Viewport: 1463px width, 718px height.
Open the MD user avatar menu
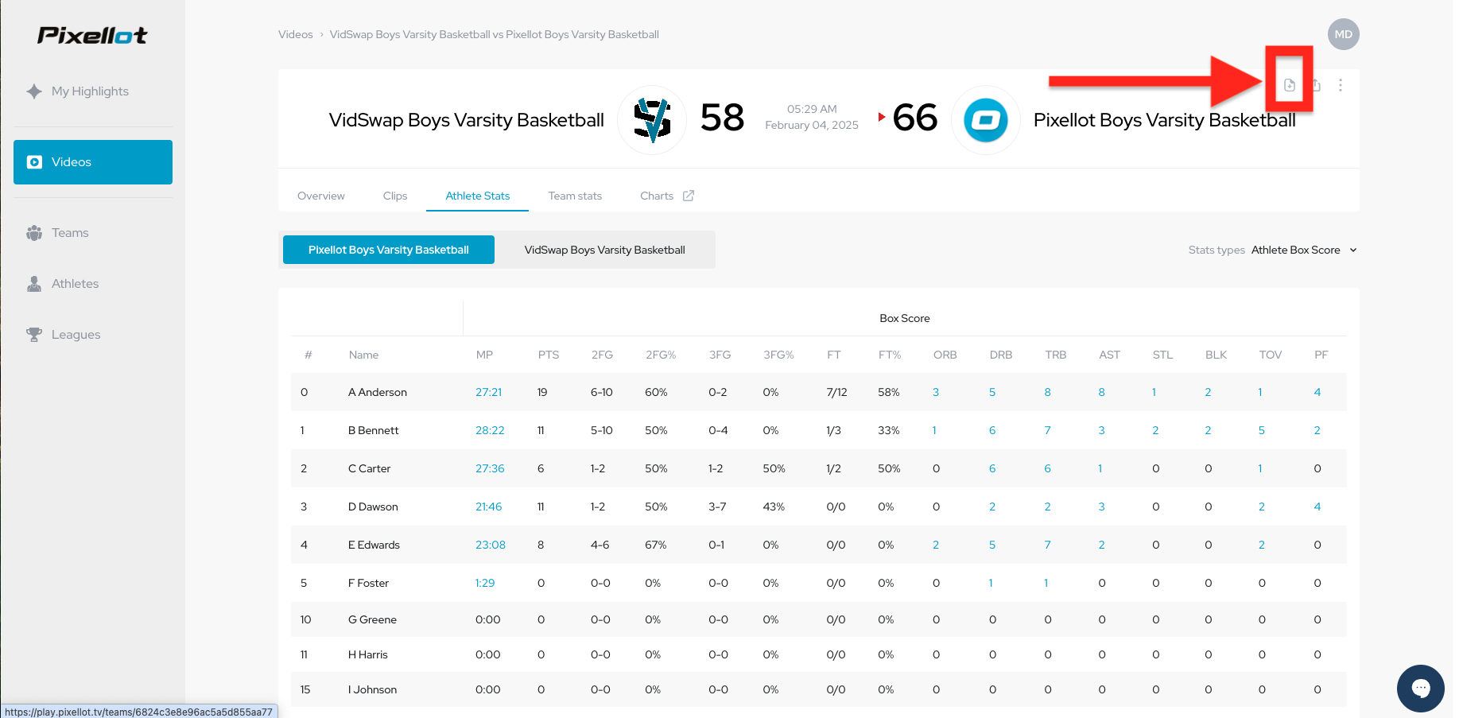pos(1343,34)
